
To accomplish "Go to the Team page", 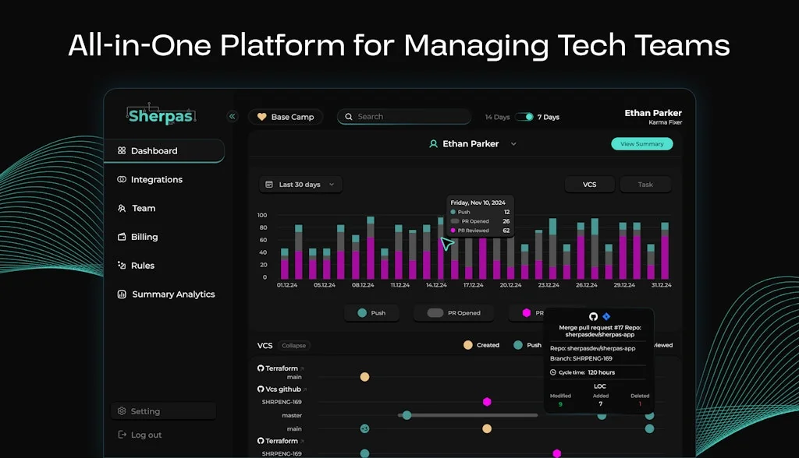I will (143, 209).
